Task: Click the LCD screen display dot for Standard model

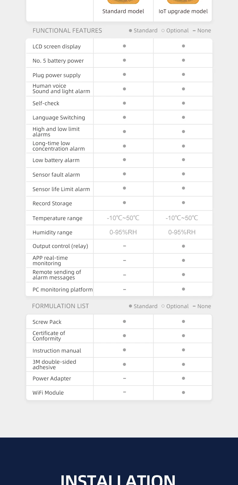Action: 124,46
